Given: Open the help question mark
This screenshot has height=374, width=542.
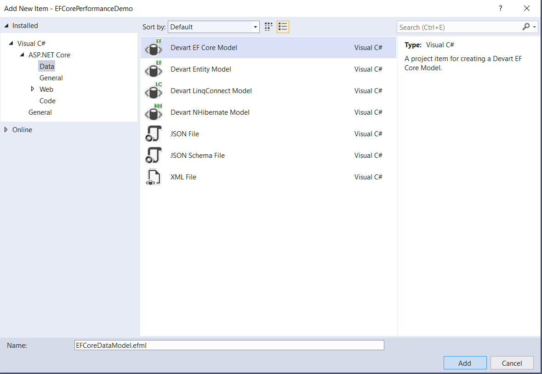Looking at the screenshot, I should (x=500, y=8).
